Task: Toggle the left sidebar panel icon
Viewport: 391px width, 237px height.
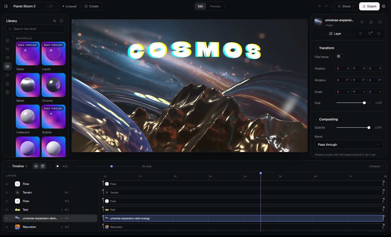Action: point(6,6)
